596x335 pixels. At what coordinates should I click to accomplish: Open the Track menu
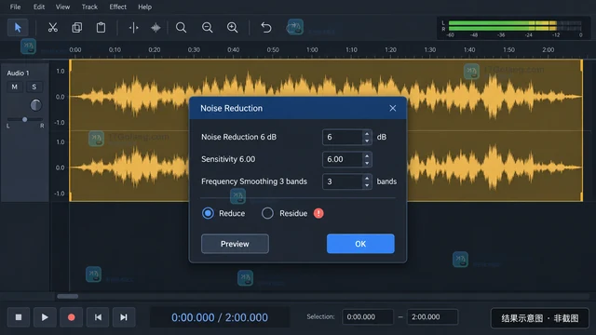click(x=89, y=7)
